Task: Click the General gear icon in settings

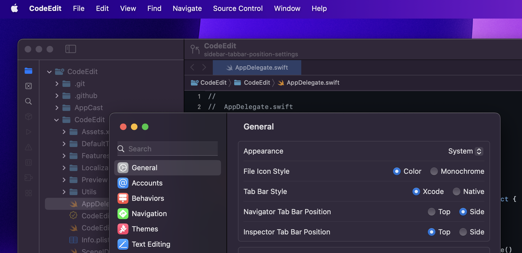Action: [x=123, y=168]
